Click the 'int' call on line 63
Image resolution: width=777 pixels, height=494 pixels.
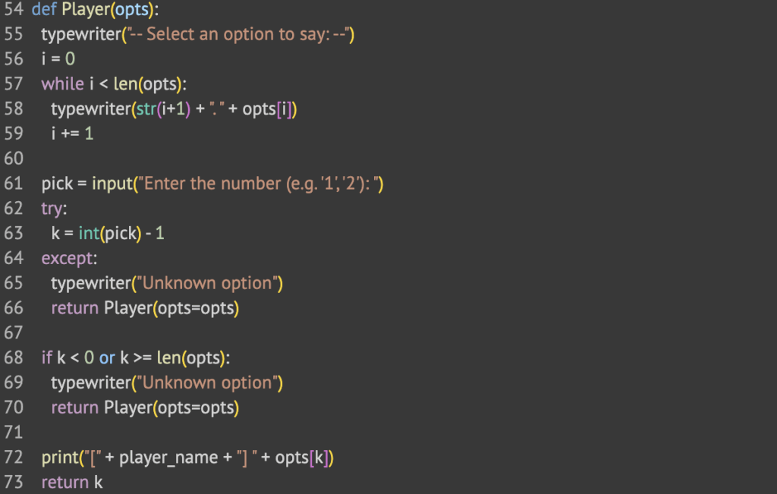pyautogui.click(x=89, y=233)
